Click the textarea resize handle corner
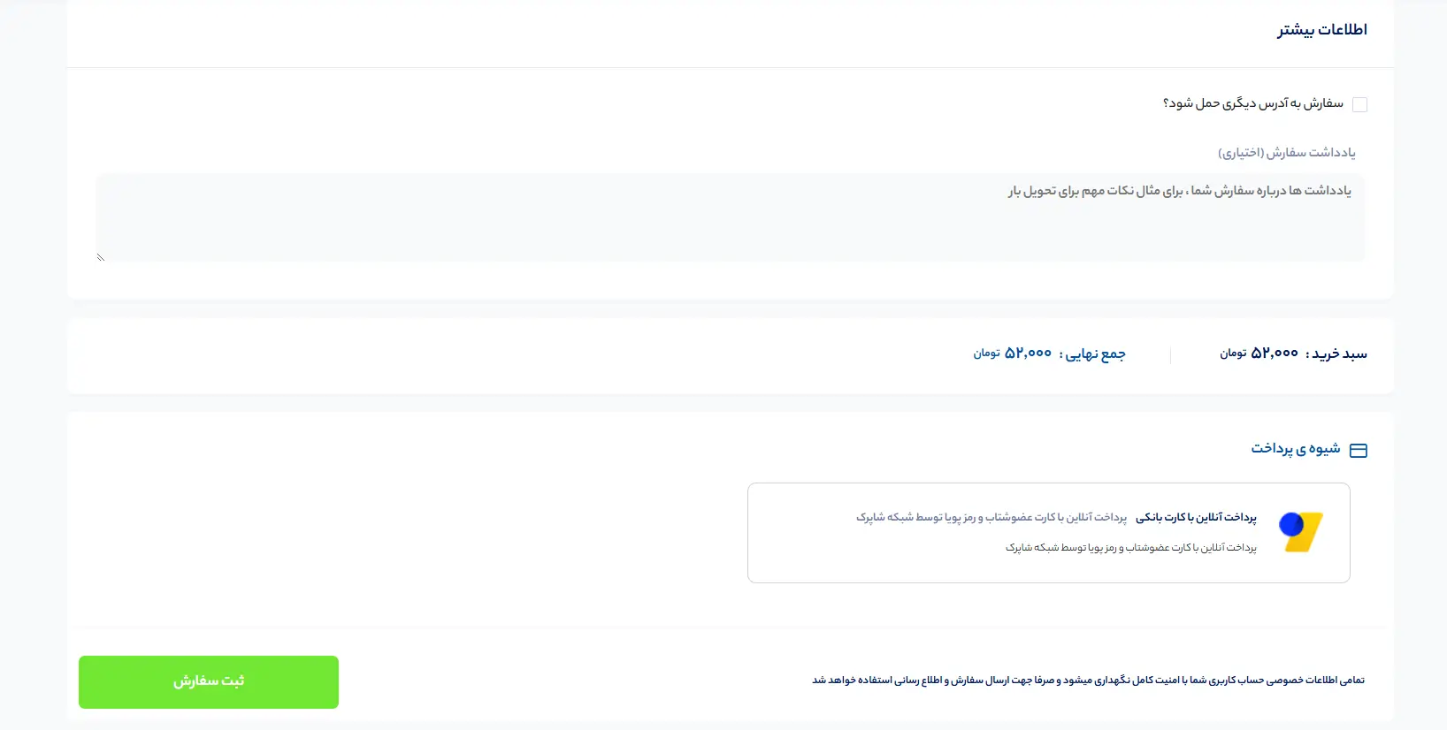Image resolution: width=1447 pixels, height=730 pixels. pyautogui.click(x=101, y=257)
